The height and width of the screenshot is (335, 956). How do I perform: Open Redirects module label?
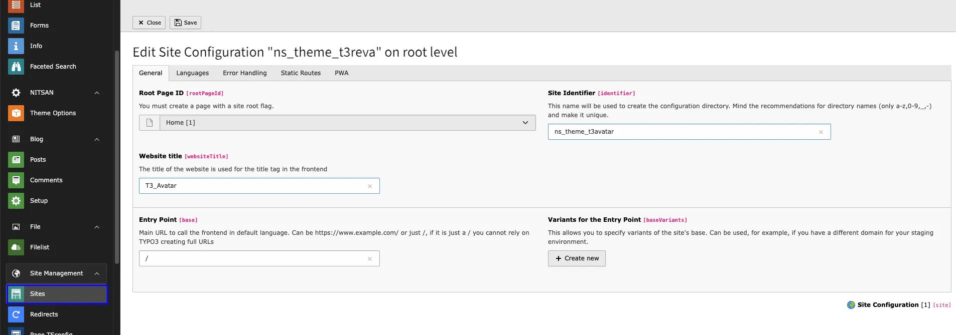point(44,314)
